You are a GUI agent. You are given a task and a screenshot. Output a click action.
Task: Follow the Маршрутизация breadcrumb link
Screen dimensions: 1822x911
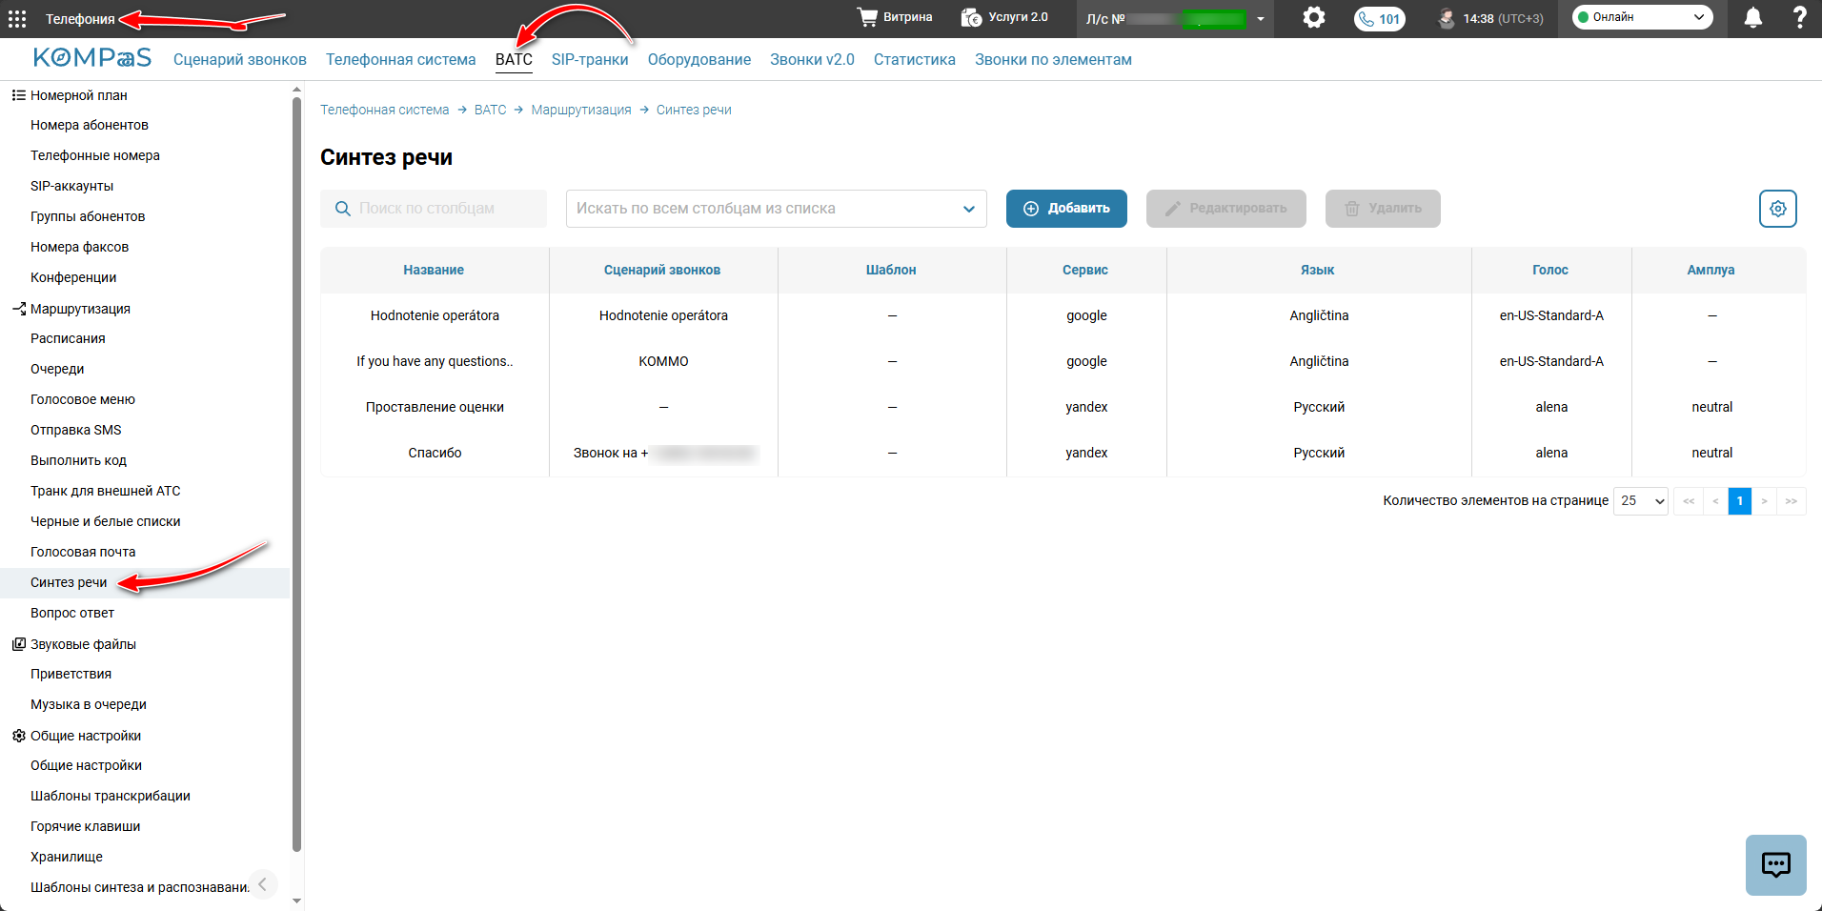pos(581,111)
